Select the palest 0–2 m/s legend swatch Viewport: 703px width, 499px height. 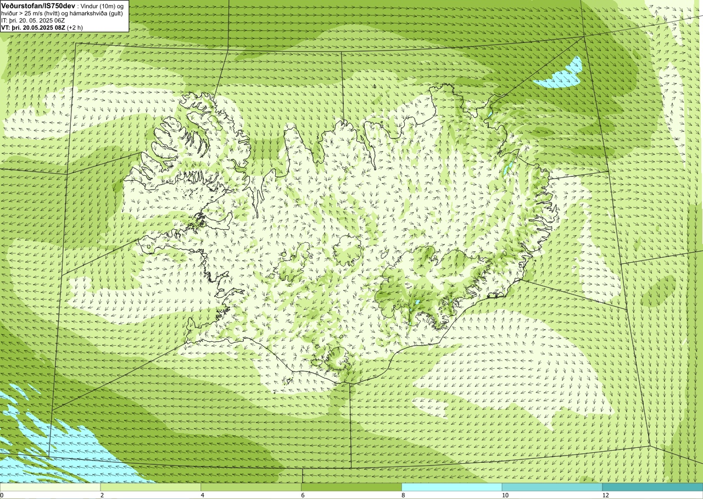pos(50,487)
